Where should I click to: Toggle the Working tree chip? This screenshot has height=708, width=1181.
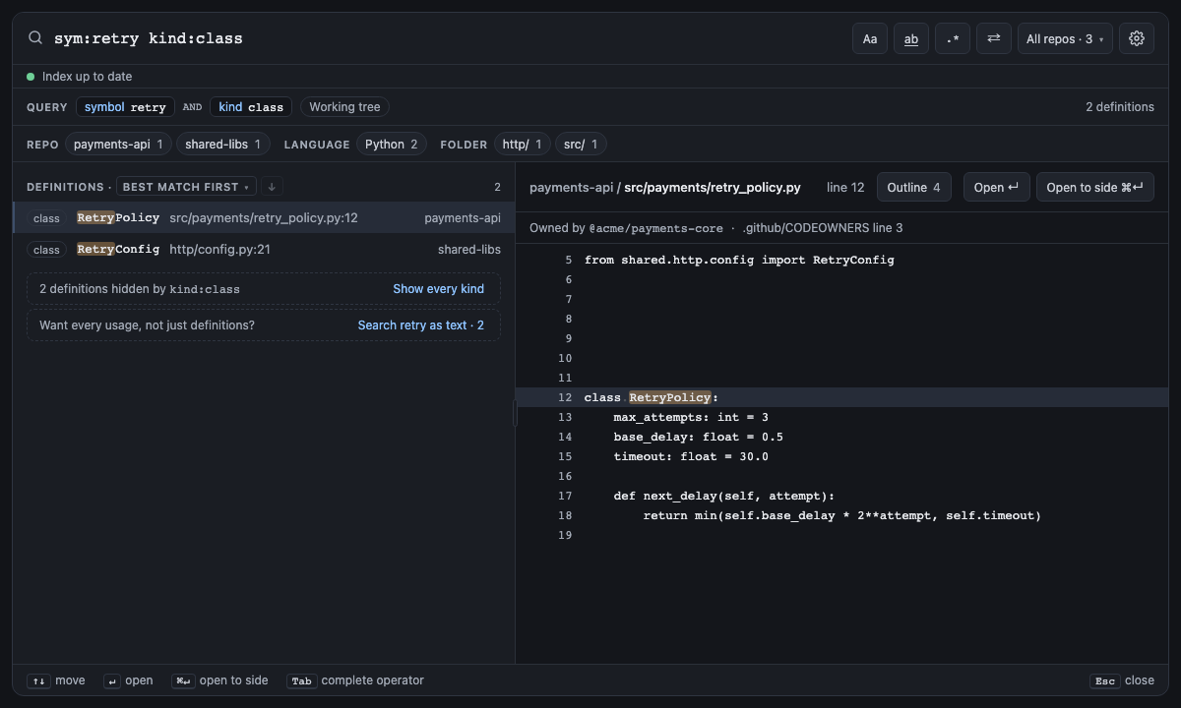click(x=344, y=107)
